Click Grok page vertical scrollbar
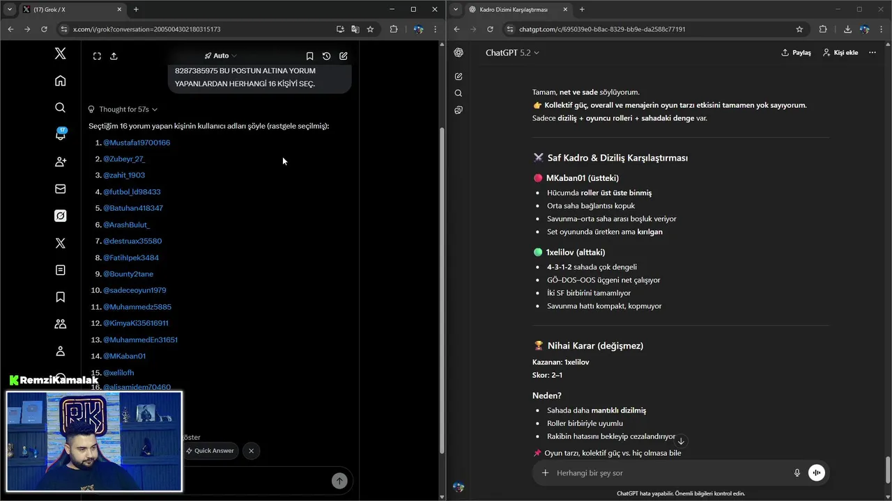The image size is (892, 501). point(442,289)
